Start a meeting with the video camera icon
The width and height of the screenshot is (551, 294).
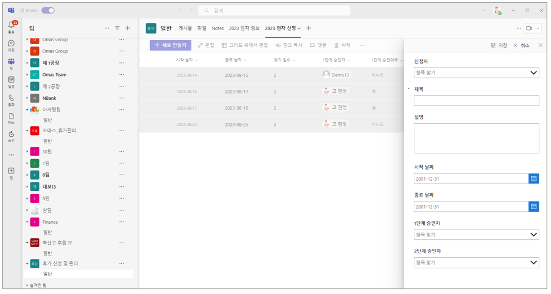pos(529,28)
